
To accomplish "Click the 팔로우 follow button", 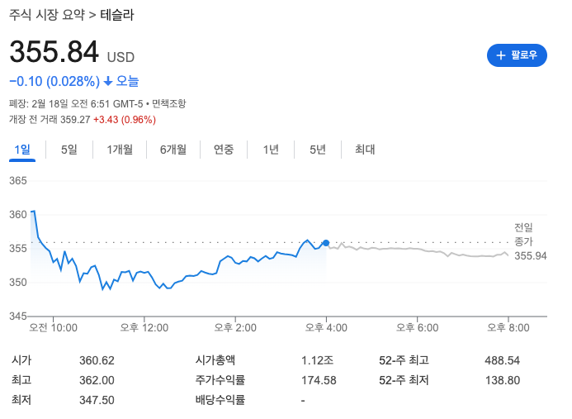I will pyautogui.click(x=517, y=55).
